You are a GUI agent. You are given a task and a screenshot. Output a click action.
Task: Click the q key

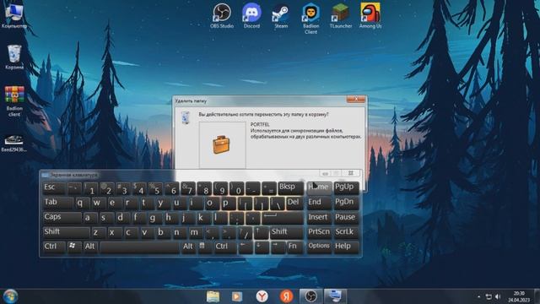pos(83,203)
